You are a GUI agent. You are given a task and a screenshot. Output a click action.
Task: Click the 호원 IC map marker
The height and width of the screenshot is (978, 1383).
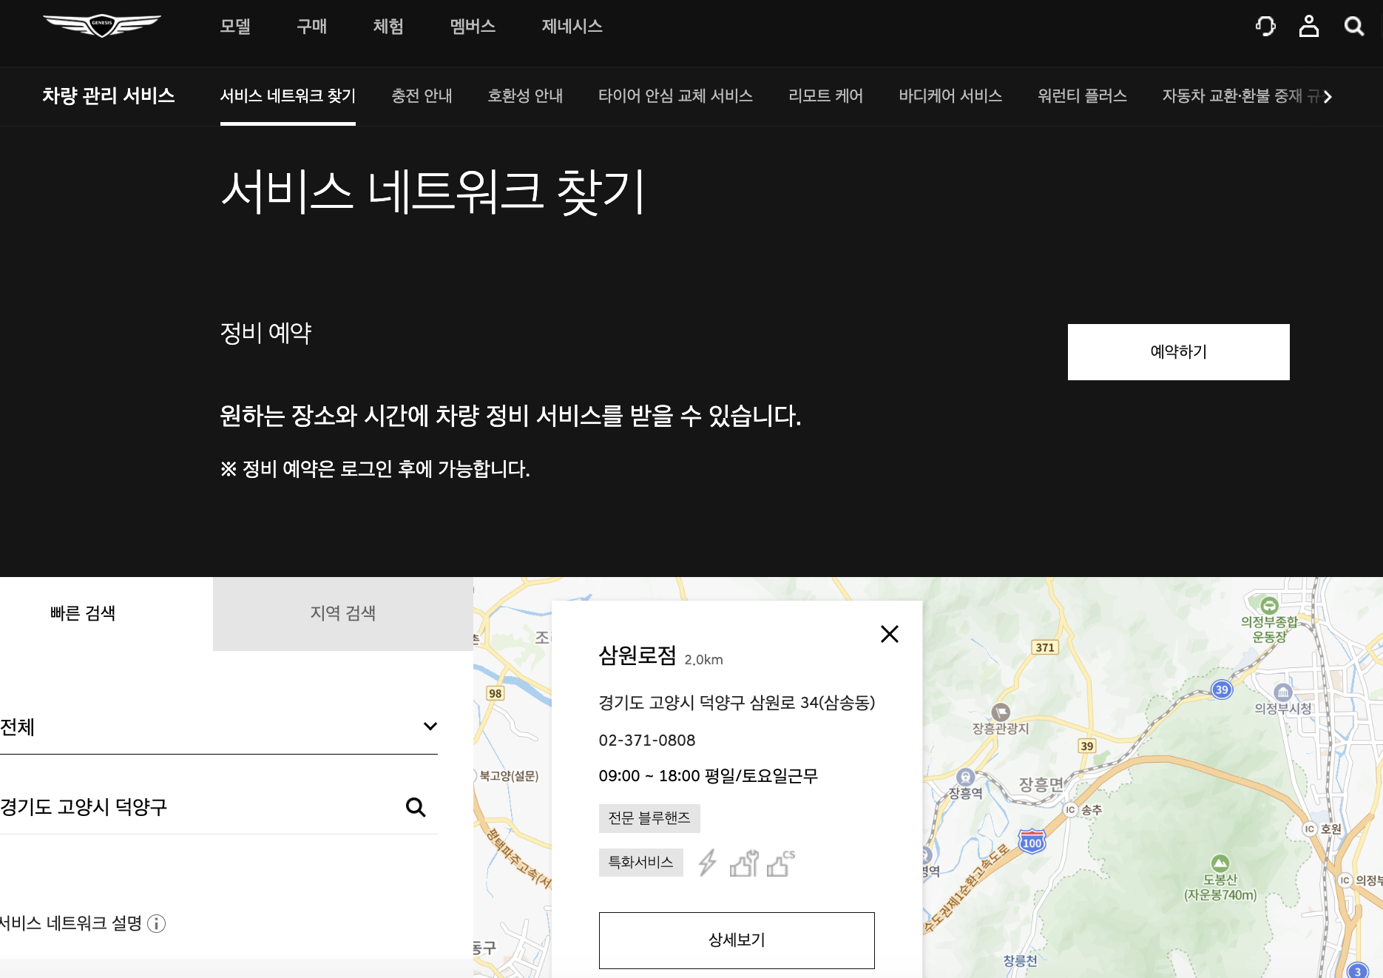click(1310, 829)
